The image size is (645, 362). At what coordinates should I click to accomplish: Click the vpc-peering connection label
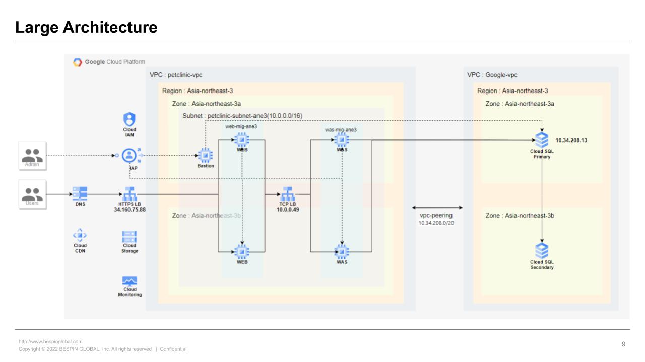click(x=436, y=215)
